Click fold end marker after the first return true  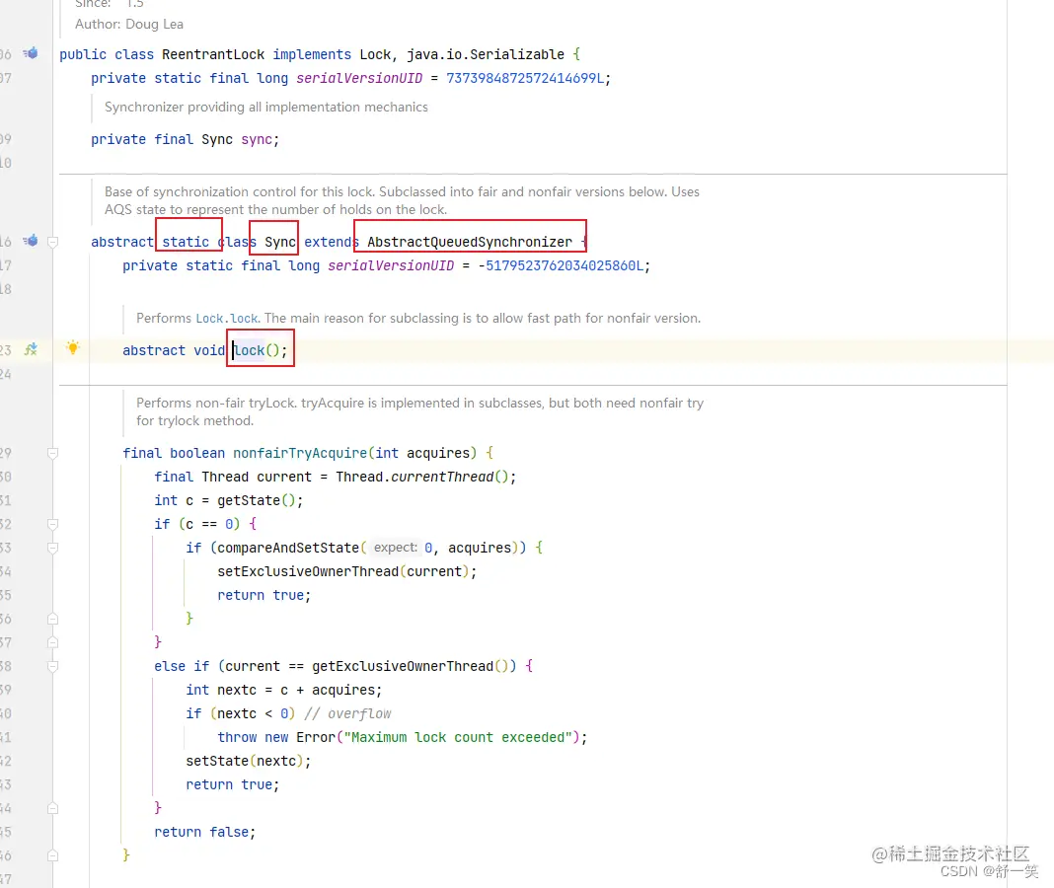point(52,619)
